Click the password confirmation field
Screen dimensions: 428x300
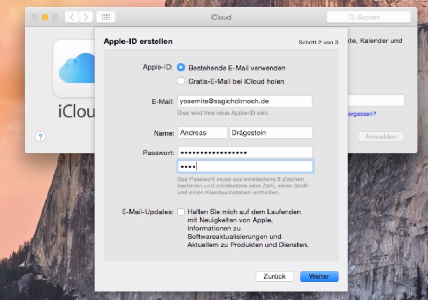point(244,166)
